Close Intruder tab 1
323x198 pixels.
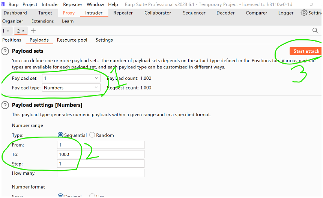tap(8, 31)
